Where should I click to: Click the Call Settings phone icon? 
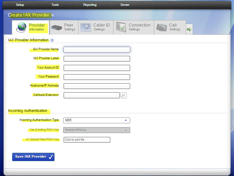coord(162,27)
